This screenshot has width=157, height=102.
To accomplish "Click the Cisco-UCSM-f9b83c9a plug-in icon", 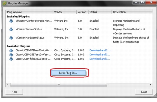I will 11,59.
